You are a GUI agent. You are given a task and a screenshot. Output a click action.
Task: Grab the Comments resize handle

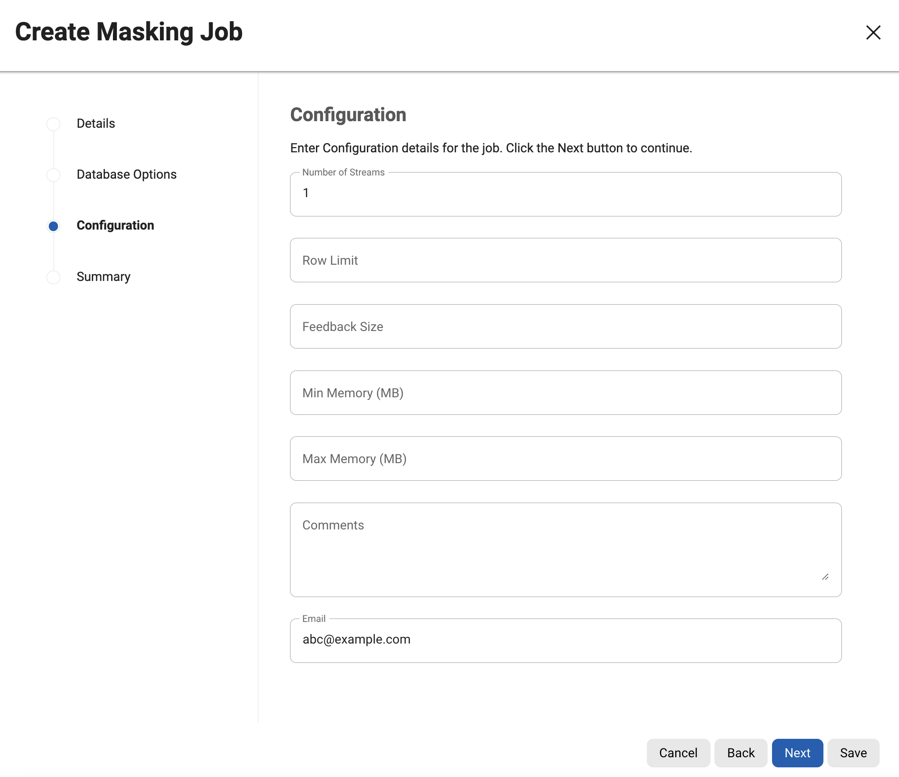825,577
